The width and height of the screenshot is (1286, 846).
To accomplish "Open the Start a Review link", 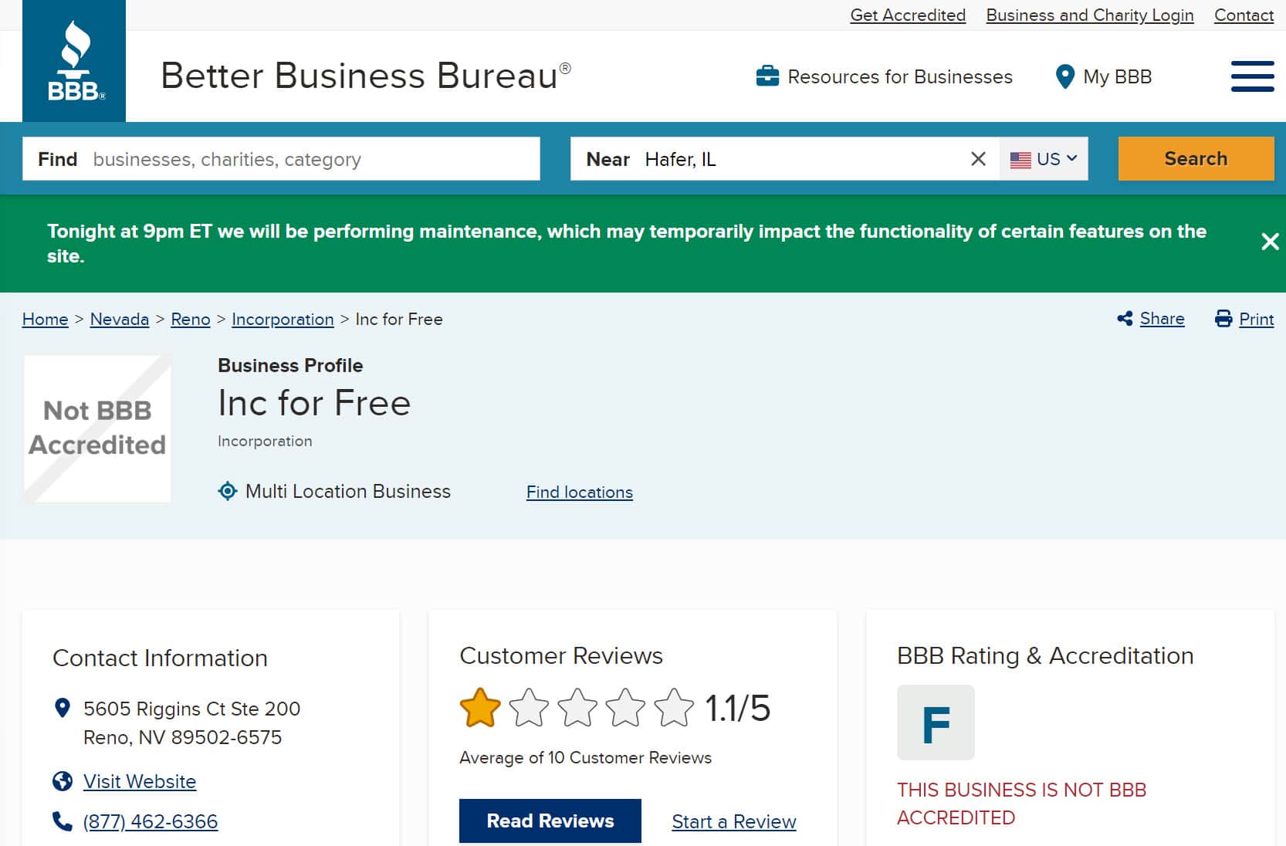I will pyautogui.click(x=733, y=822).
